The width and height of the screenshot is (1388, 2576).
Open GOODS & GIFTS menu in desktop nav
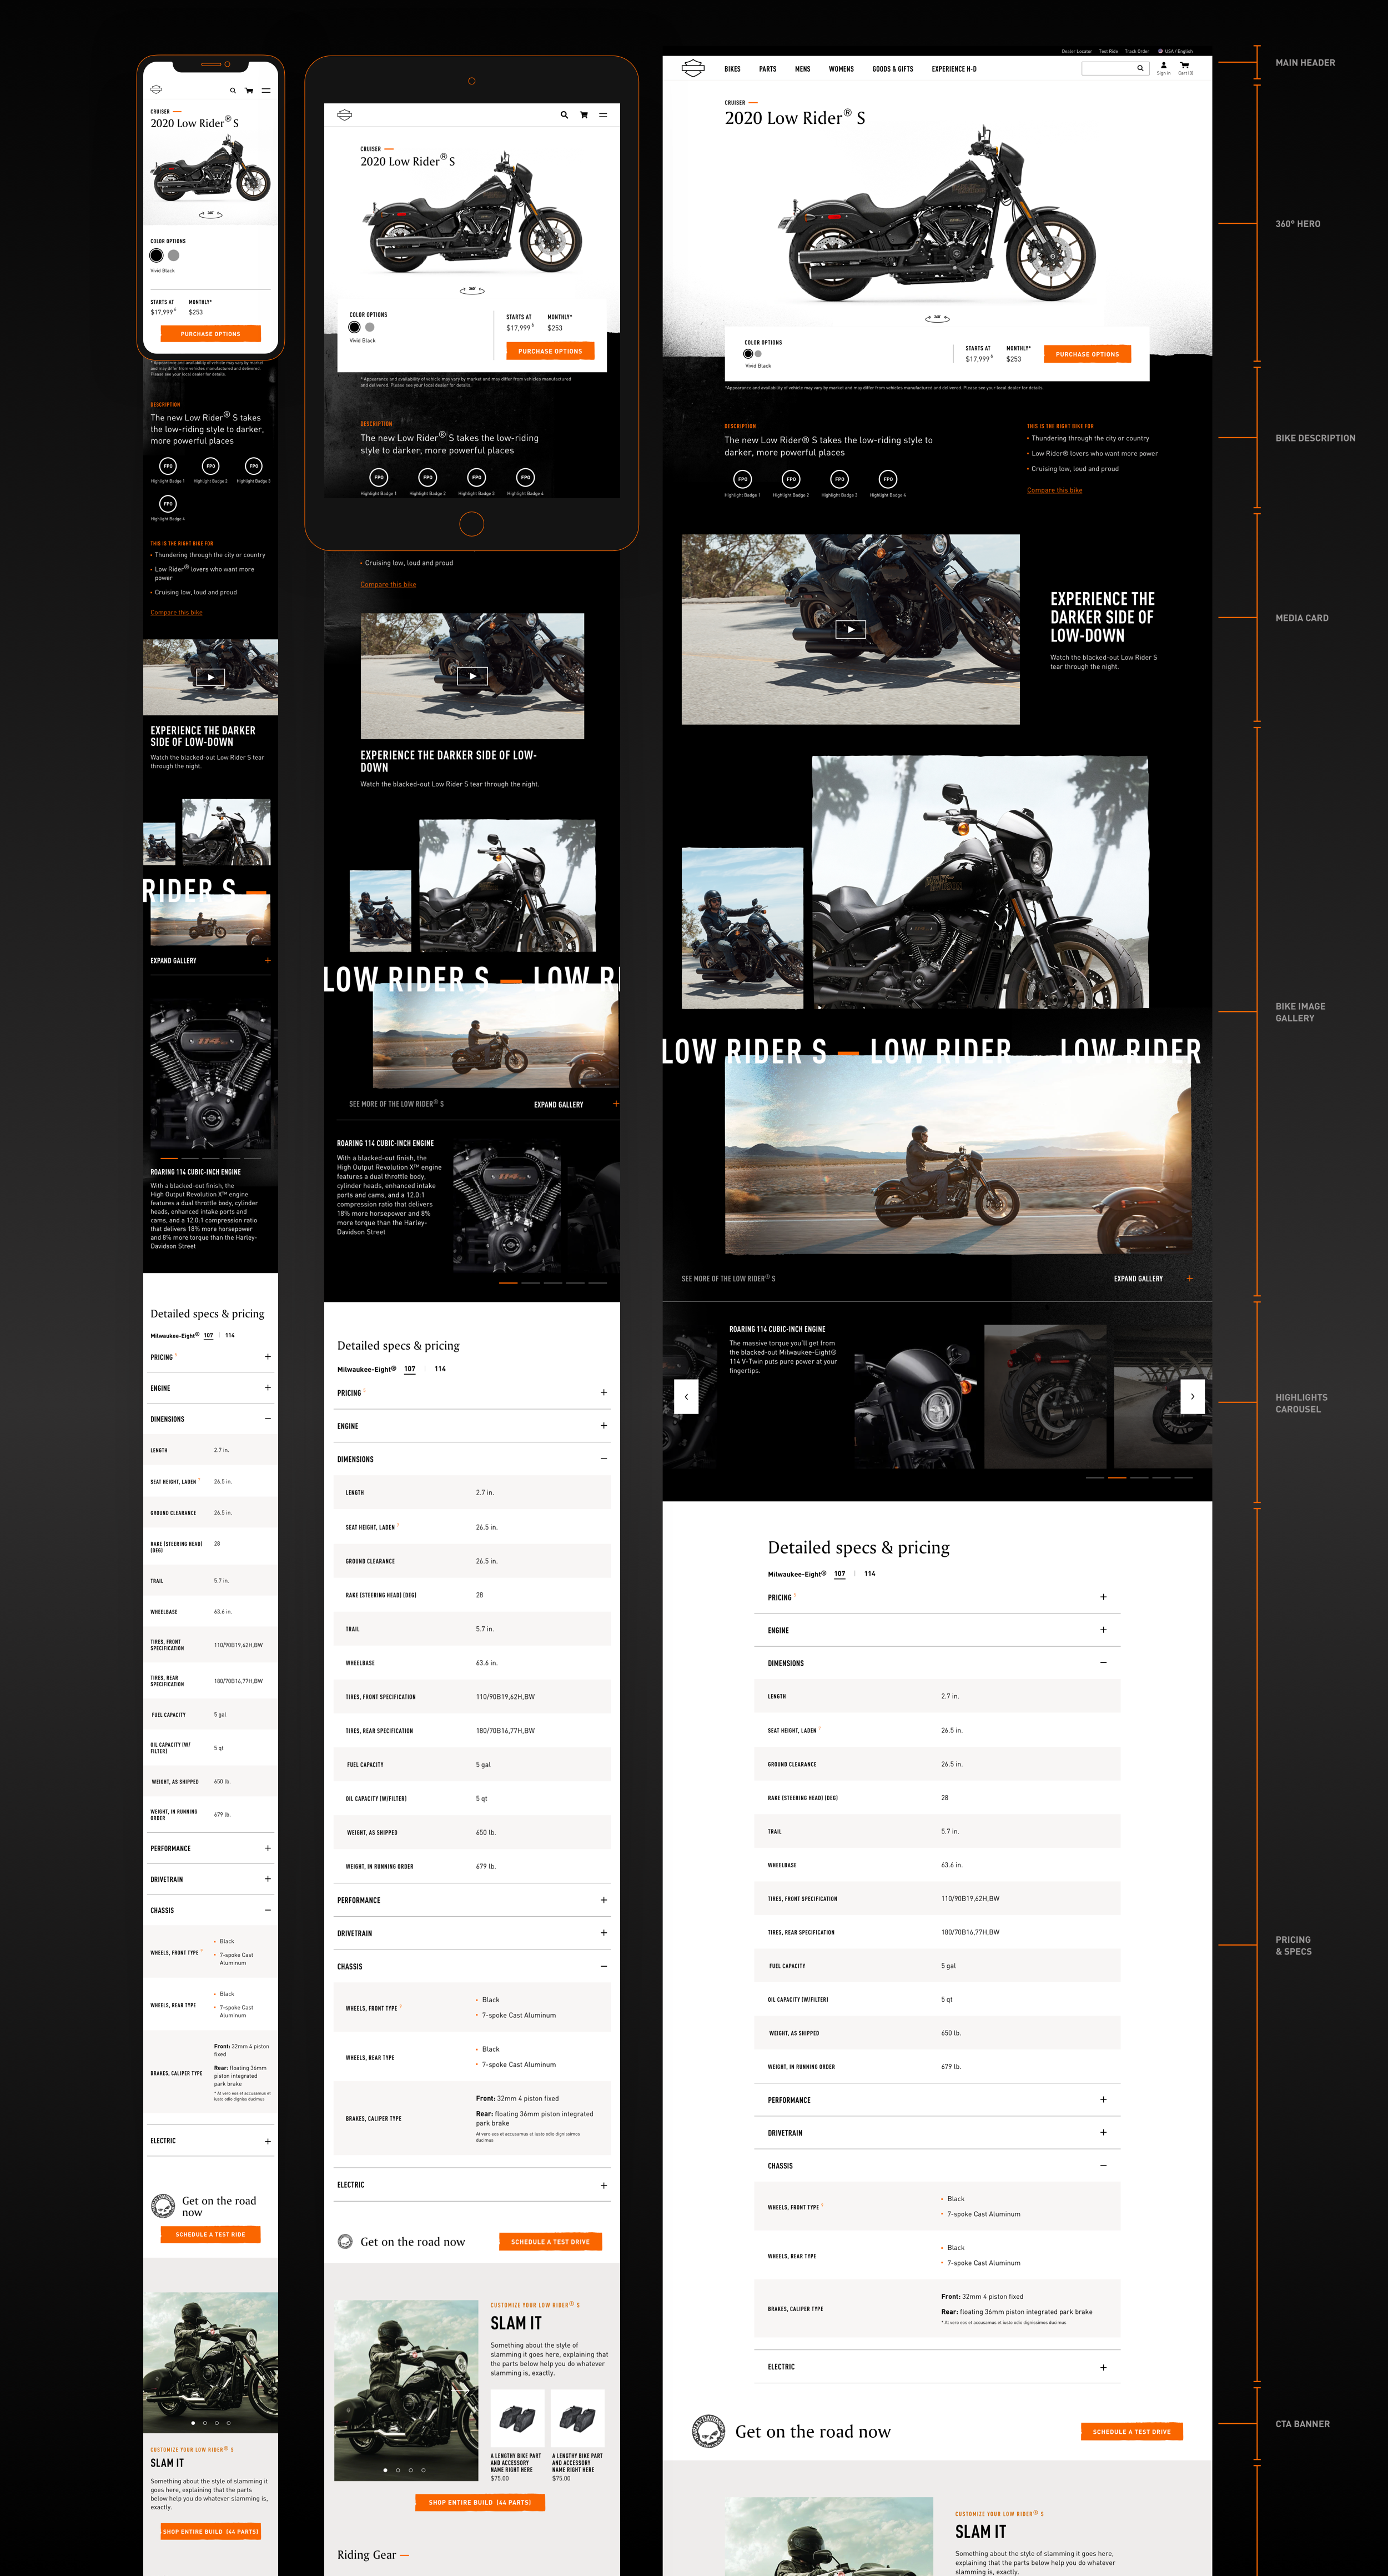point(892,69)
